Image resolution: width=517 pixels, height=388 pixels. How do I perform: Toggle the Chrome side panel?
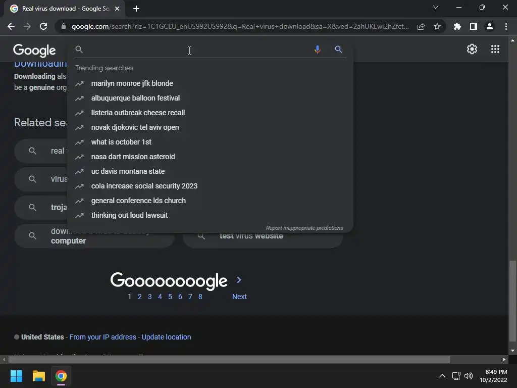tap(474, 26)
